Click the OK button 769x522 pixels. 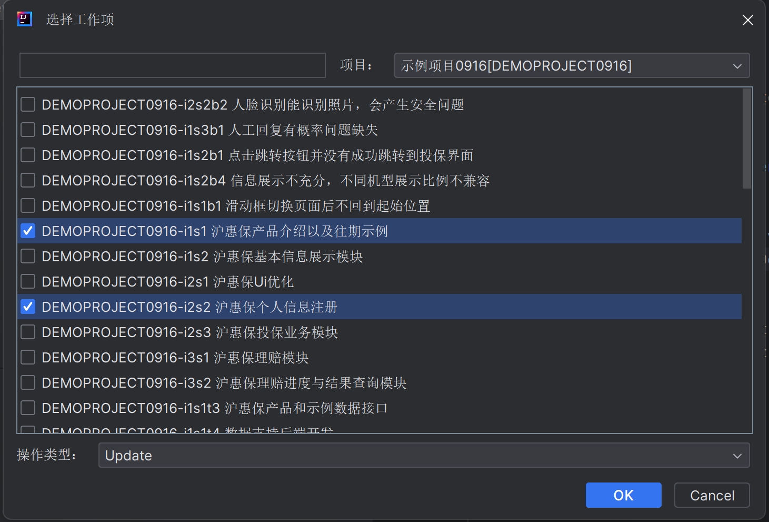623,495
